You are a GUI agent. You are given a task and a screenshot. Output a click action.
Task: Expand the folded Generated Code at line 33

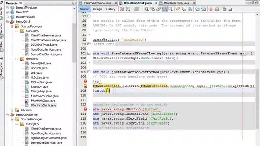click(x=89, y=44)
